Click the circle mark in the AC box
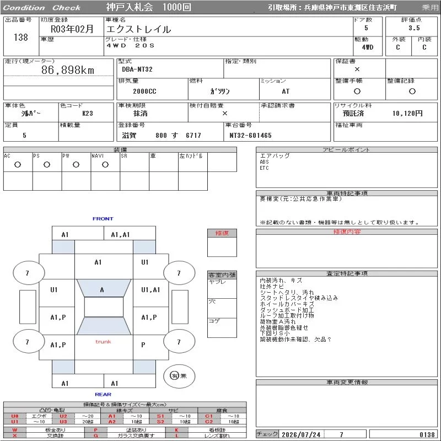 pos(18,165)
